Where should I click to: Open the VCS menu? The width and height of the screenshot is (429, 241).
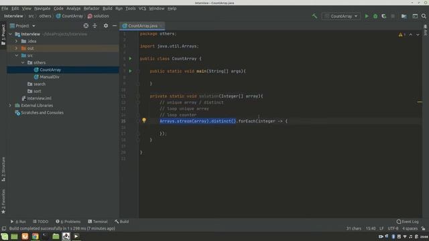[x=142, y=9]
